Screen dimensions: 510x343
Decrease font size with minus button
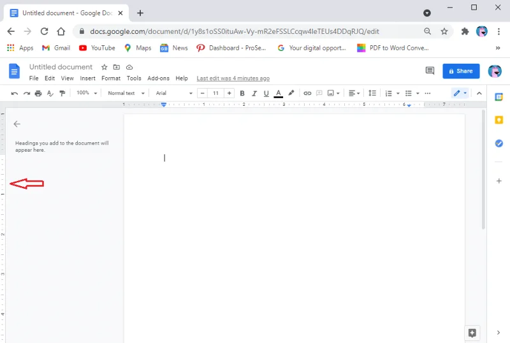click(x=202, y=93)
